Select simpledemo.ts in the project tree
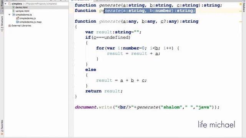The width and height of the screenshot is (246, 138). 24,15
